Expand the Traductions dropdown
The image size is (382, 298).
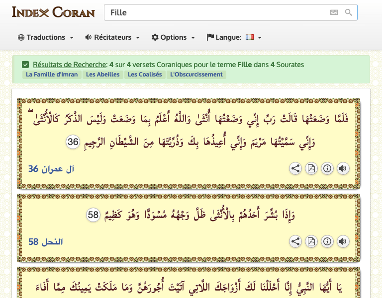click(x=46, y=37)
